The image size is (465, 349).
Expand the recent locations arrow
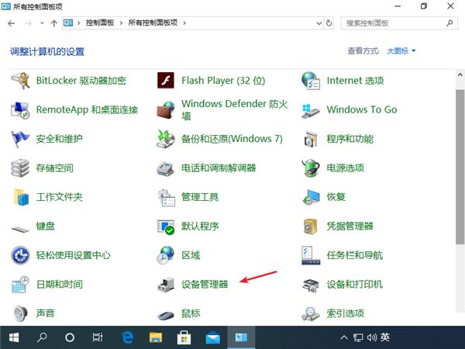(42, 22)
